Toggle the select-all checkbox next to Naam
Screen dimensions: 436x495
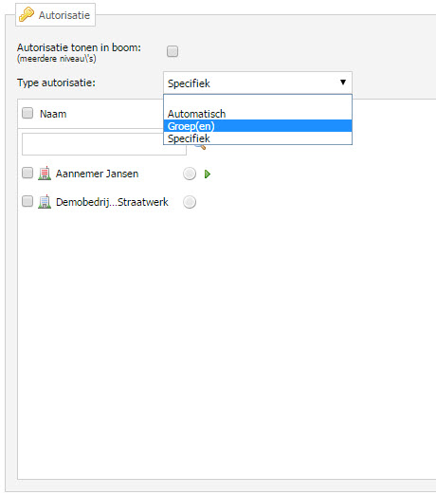27,113
